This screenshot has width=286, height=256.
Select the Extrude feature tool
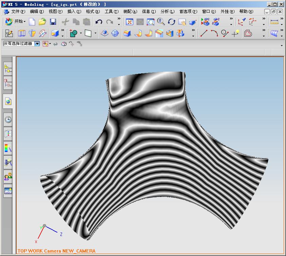pos(21,33)
